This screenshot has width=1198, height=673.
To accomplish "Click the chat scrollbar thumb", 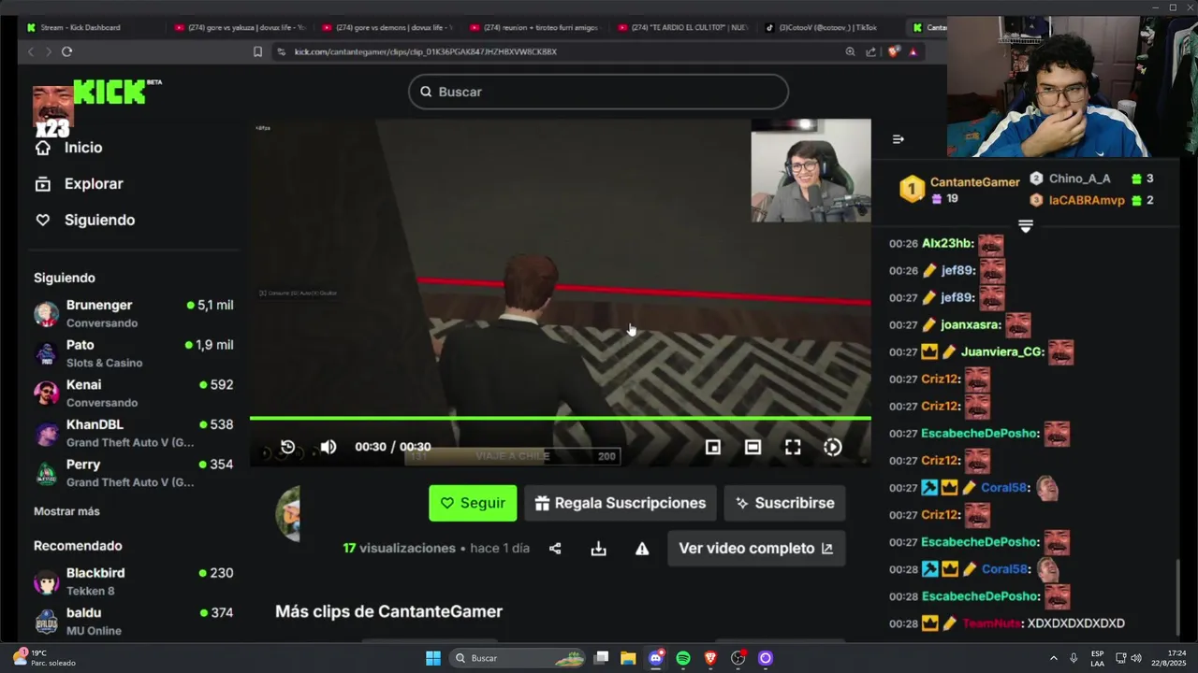I will click(1178, 596).
